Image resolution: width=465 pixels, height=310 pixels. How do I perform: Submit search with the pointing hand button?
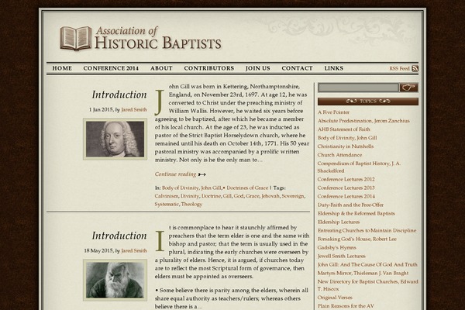pyautogui.click(x=409, y=88)
